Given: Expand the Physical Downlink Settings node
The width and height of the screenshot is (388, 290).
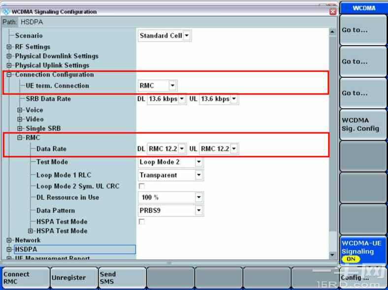Looking at the screenshot, I should point(9,57).
